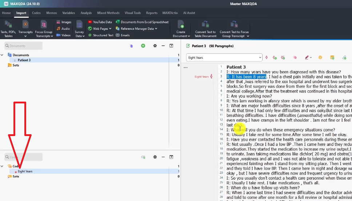Screen dimensions: 352x201
Task: Click the emoticode smiley icon
Action: point(320,57)
